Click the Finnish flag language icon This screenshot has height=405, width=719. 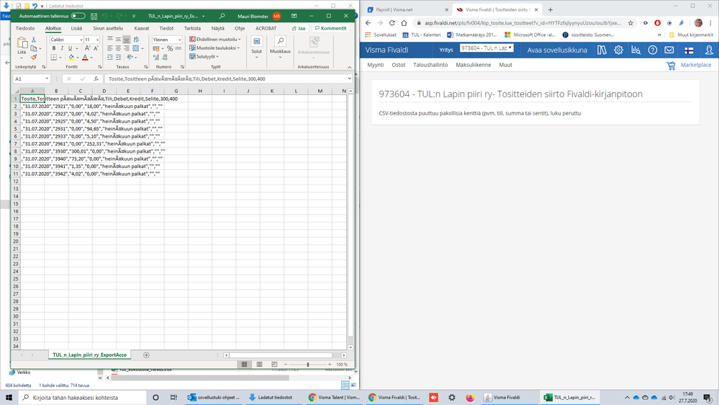click(x=689, y=50)
